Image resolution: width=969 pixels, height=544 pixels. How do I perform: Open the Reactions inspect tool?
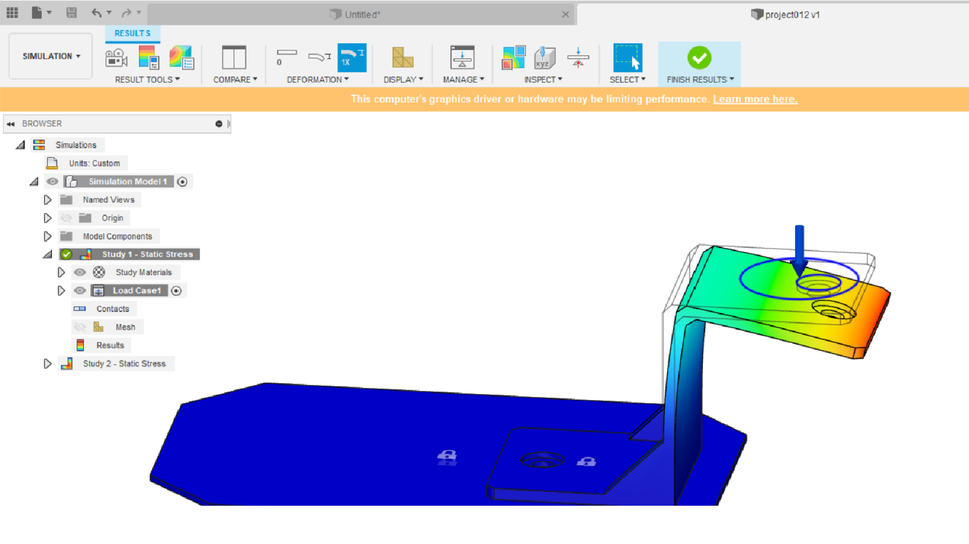(578, 56)
